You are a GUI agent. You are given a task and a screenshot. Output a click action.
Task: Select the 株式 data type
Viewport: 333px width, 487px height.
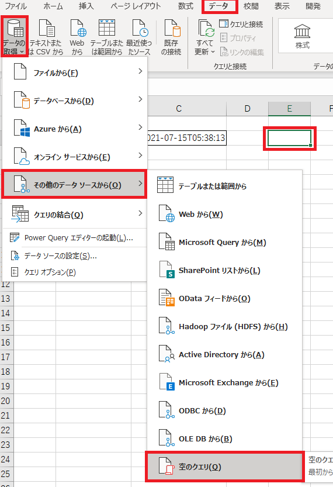(x=302, y=36)
